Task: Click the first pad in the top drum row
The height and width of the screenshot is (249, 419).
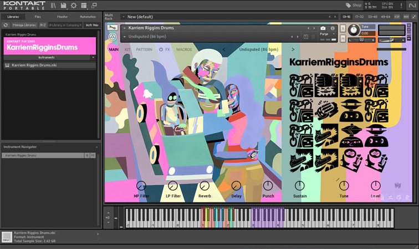Action: tap(302, 85)
